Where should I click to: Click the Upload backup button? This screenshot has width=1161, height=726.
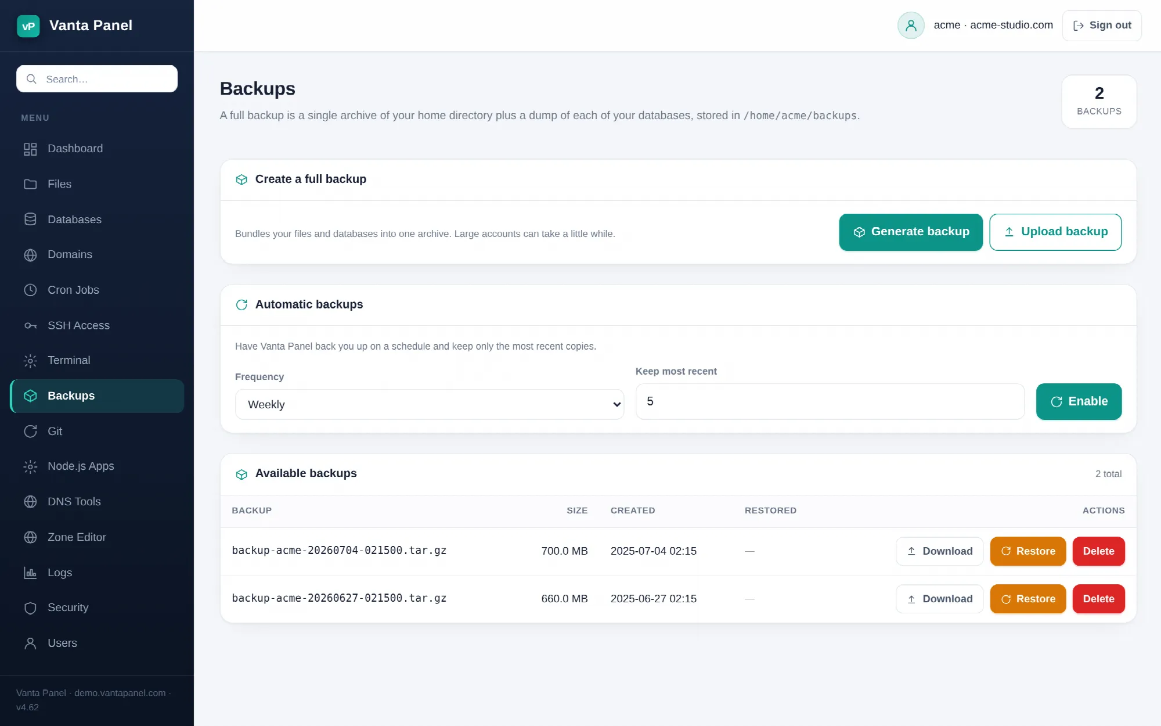point(1055,232)
